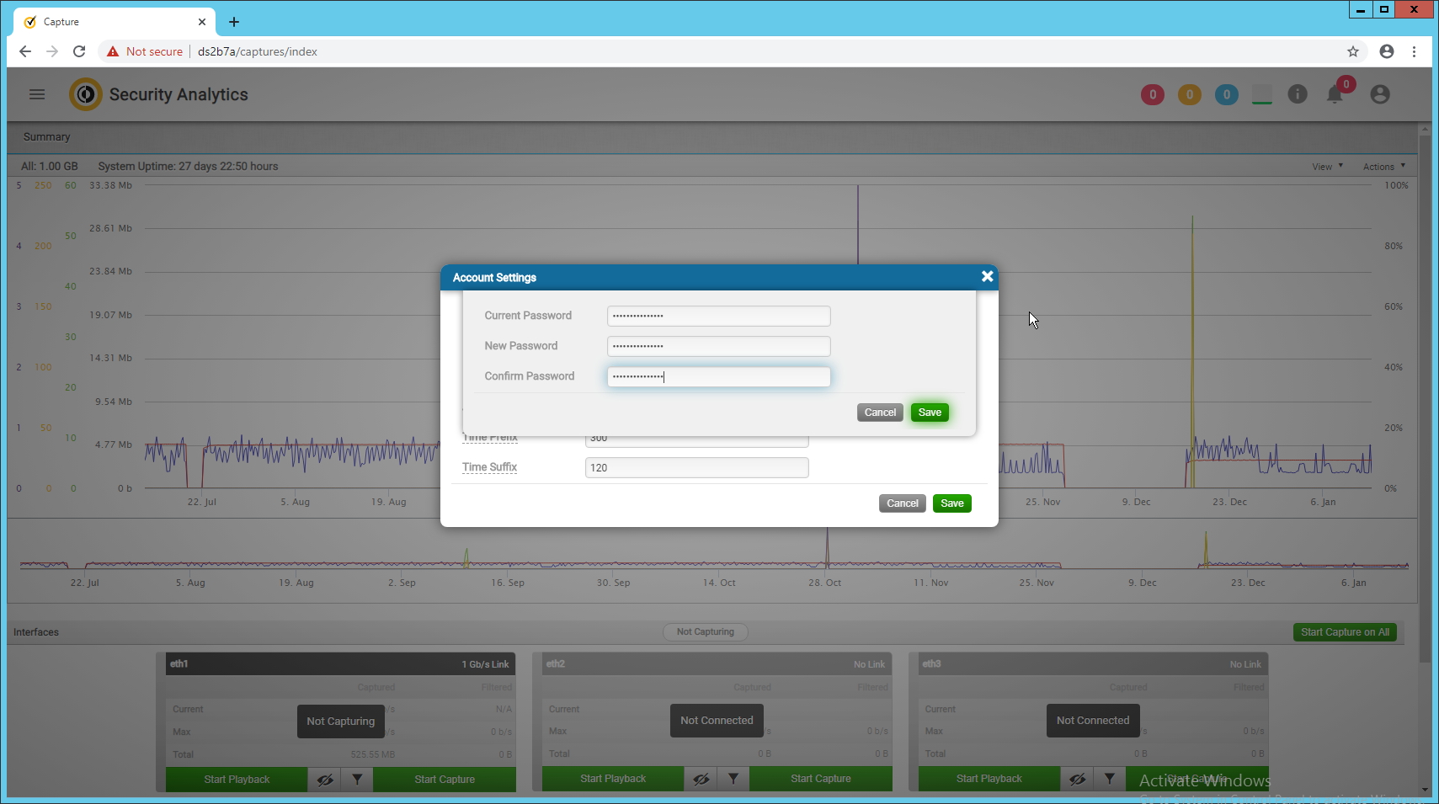Expand the Actions dropdown

[x=1383, y=167]
